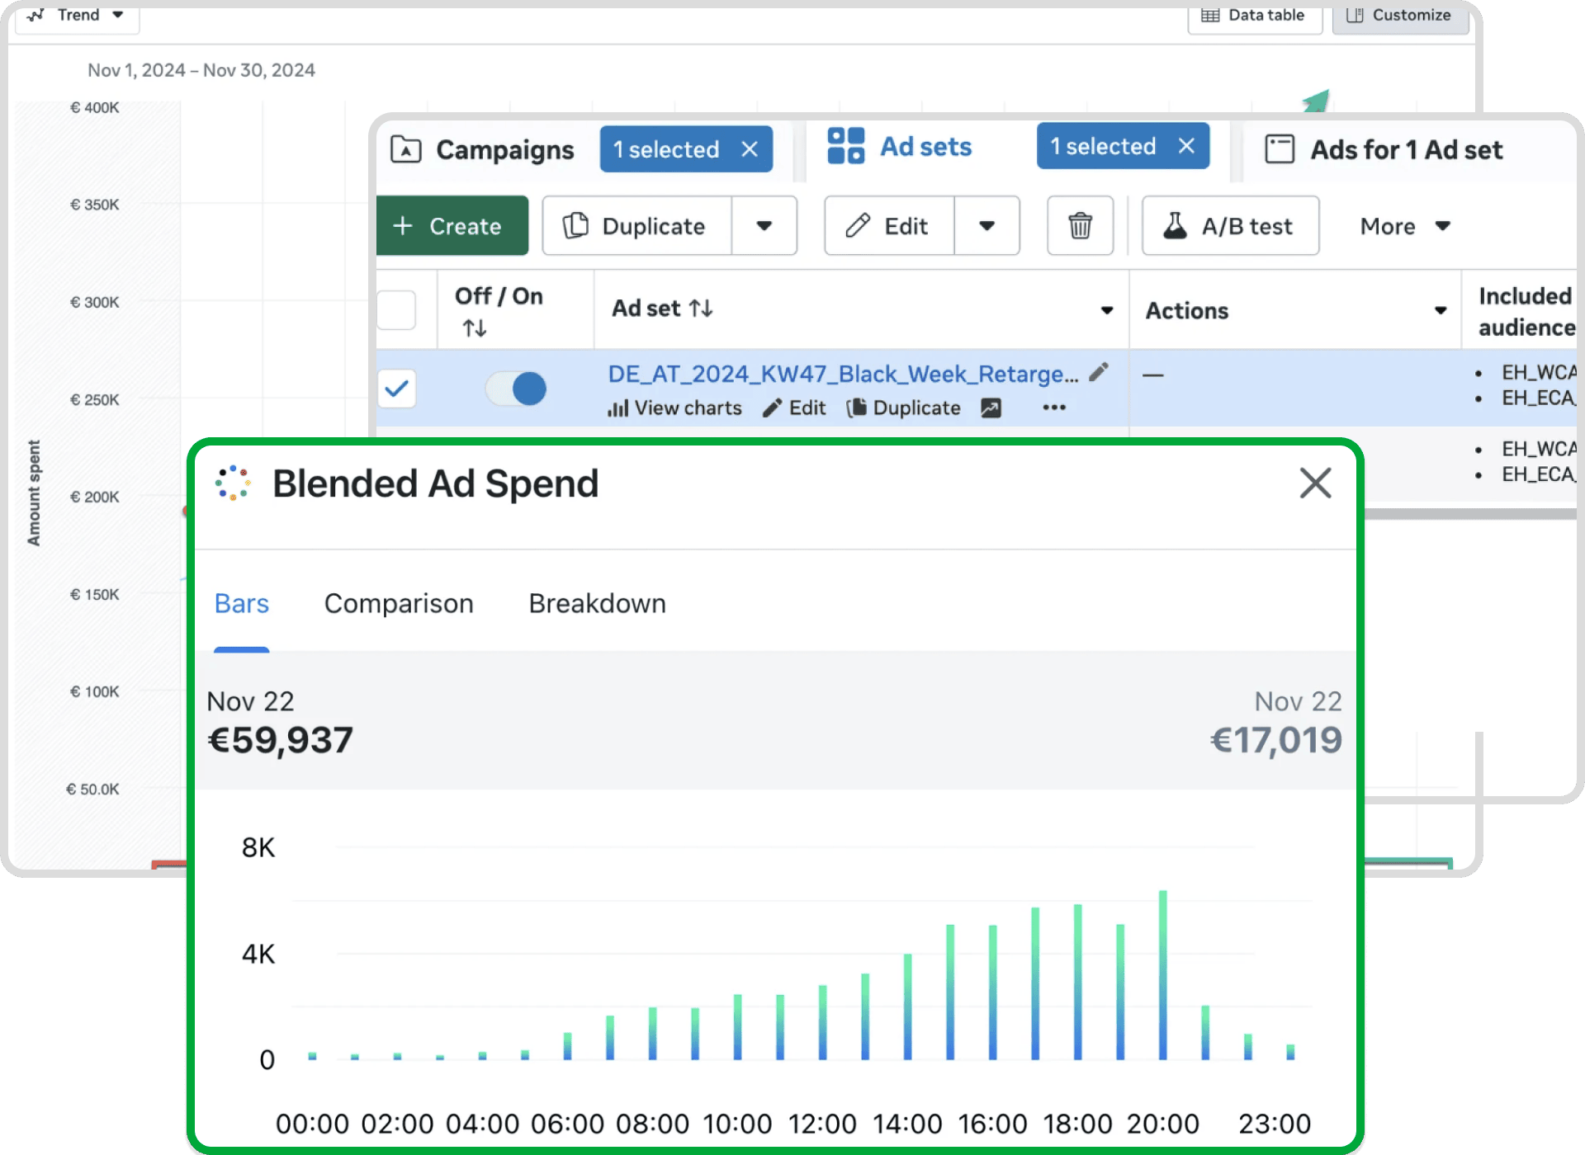The width and height of the screenshot is (1585, 1155).
Task: Toggle the DE_AT_2024_KW47 ad set off
Action: [516, 389]
